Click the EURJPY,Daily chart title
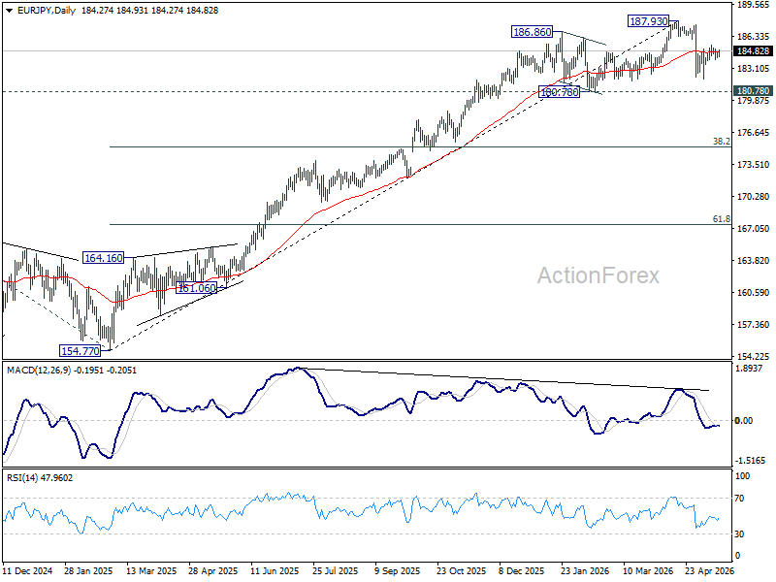This screenshot has width=776, height=582. click(47, 11)
